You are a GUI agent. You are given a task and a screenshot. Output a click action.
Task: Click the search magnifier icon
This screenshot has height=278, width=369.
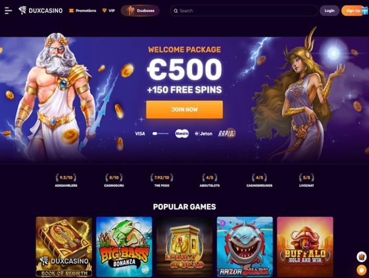[x=175, y=11]
